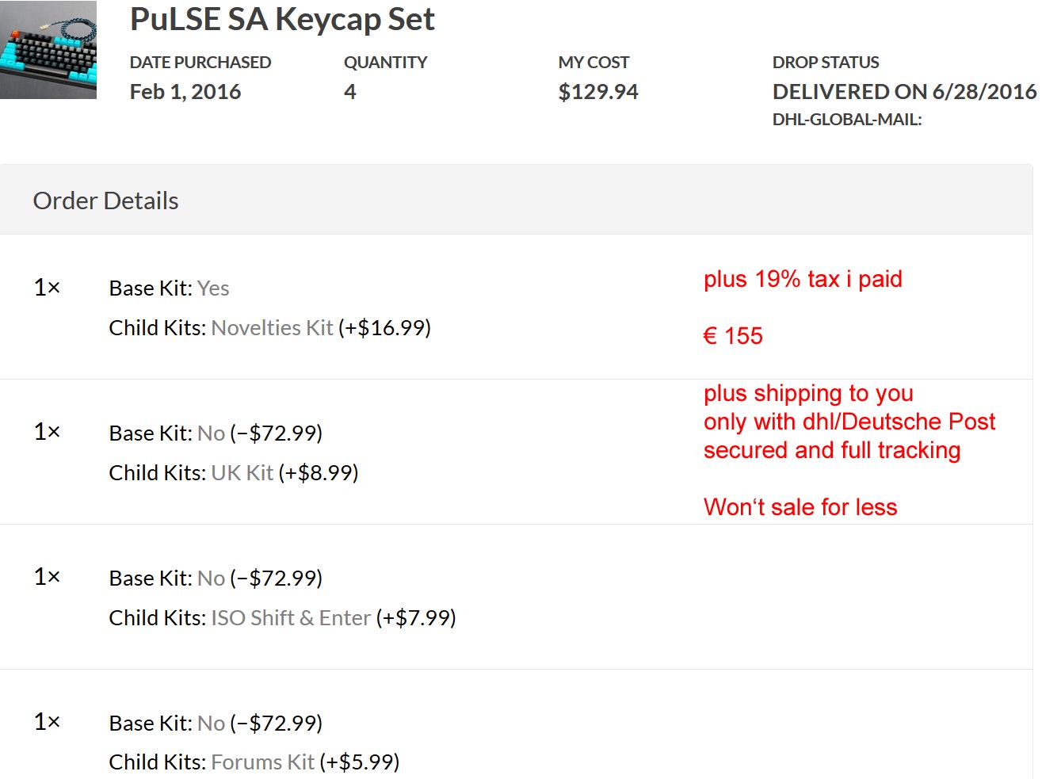The width and height of the screenshot is (1042, 779).
Task: Click the 'plus 19% tax i paid' note
Action: (x=803, y=279)
